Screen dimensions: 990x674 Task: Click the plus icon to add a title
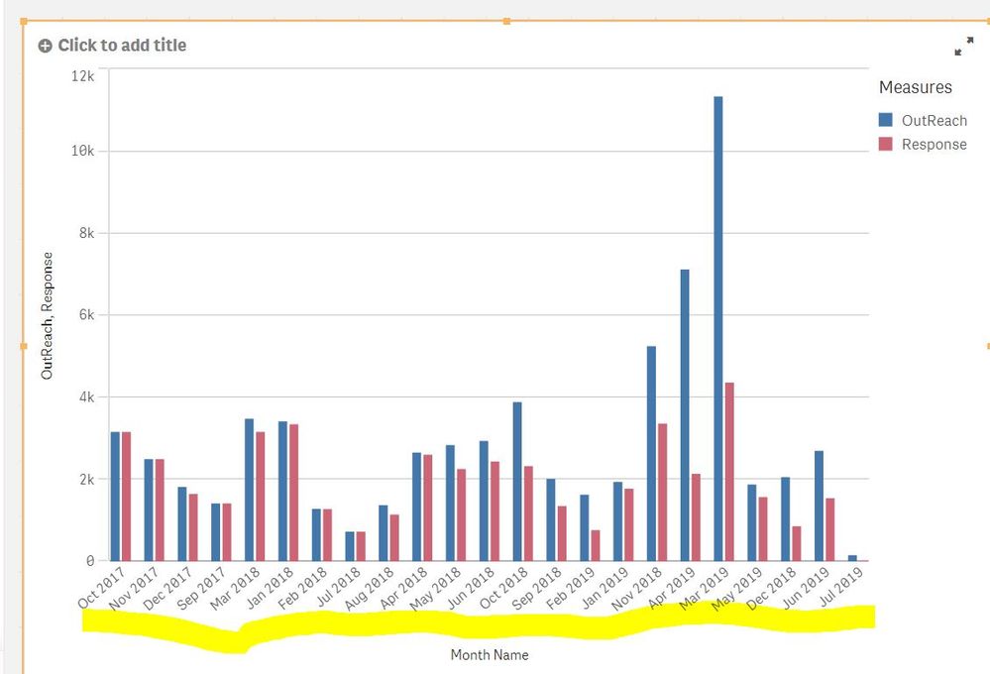pos(46,45)
